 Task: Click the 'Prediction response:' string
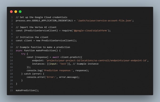58,70
